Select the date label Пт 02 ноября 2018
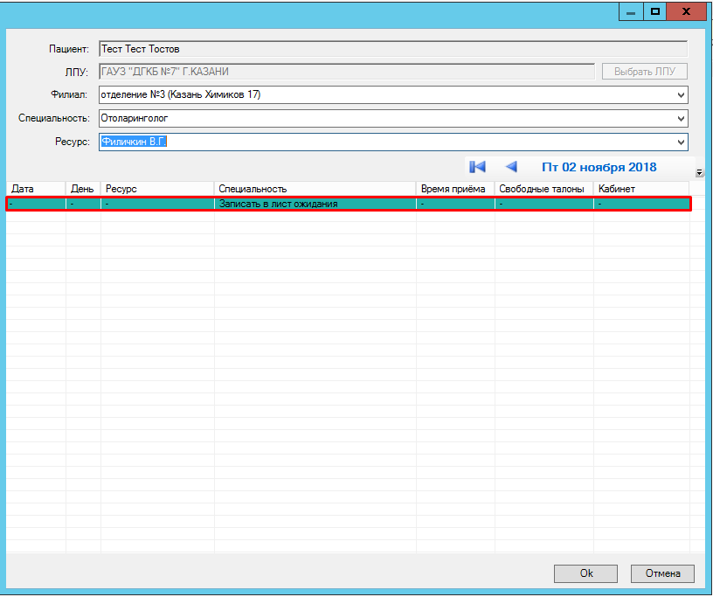Image resolution: width=713 pixels, height=597 pixels. [x=599, y=167]
